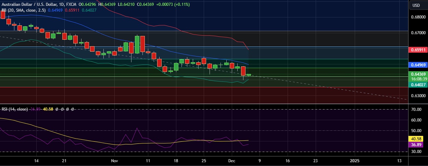Screen dimensions: 428x166
Task: Click the blue 0.64969 price axis label
Action: (x=418, y=64)
